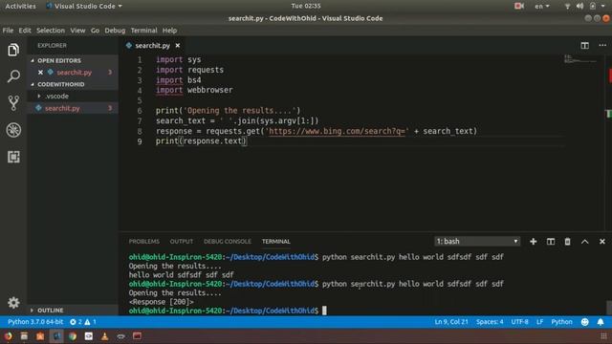Open the Terminal menu
The width and height of the screenshot is (612, 344).
click(x=143, y=31)
